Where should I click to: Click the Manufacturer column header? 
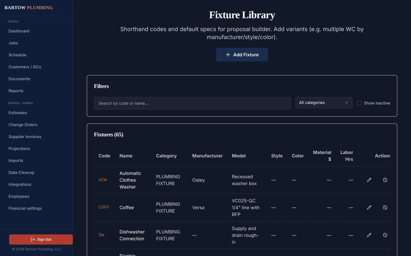click(x=207, y=156)
